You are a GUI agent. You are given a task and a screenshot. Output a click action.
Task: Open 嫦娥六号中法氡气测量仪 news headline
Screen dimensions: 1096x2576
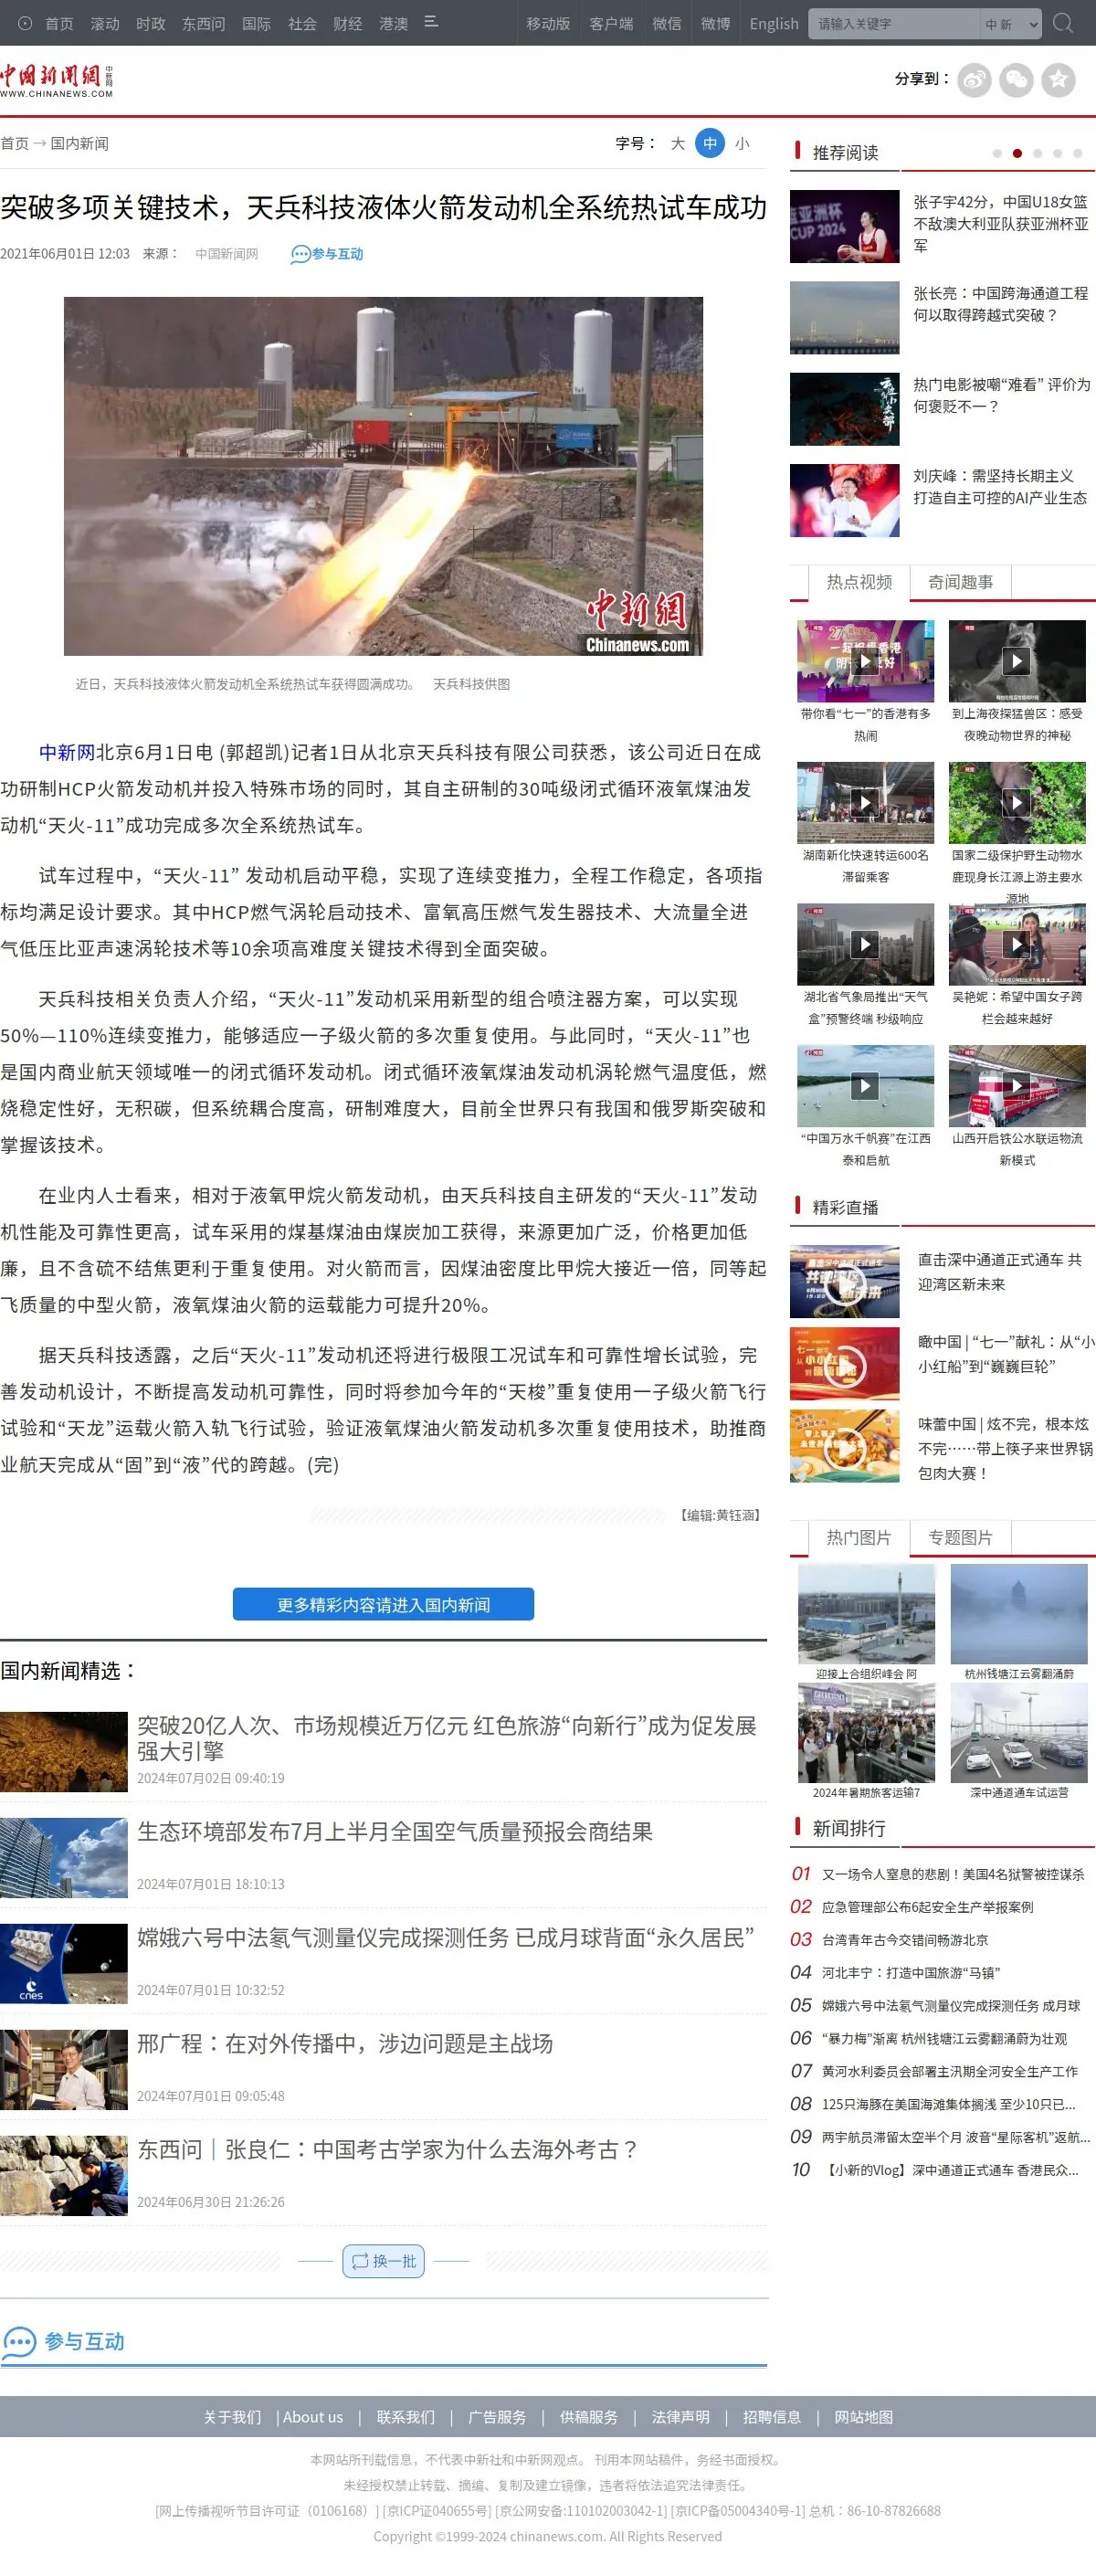pyautogui.click(x=445, y=1938)
